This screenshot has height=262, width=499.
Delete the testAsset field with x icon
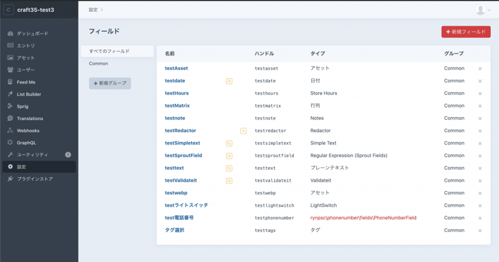click(x=480, y=68)
